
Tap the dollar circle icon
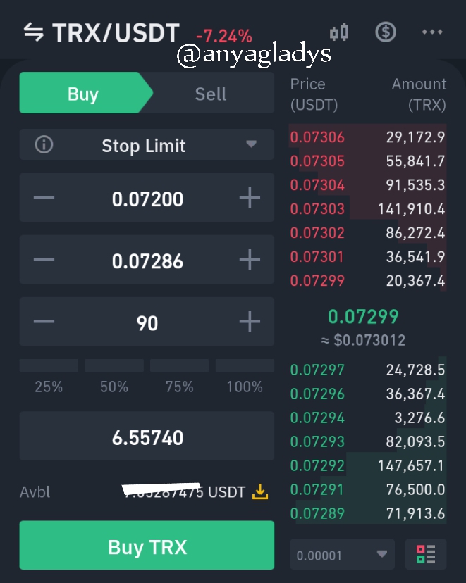click(x=386, y=32)
